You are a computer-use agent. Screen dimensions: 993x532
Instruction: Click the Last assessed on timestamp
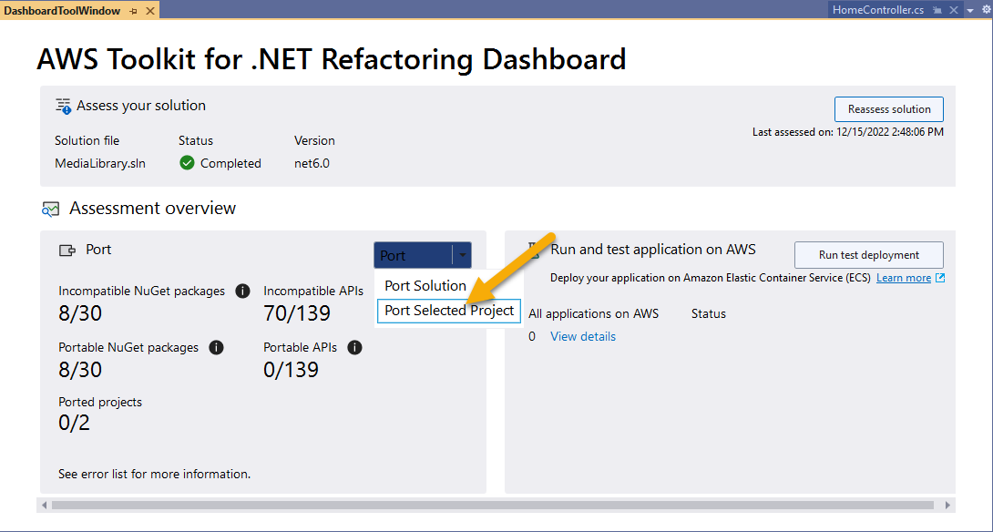click(x=848, y=132)
